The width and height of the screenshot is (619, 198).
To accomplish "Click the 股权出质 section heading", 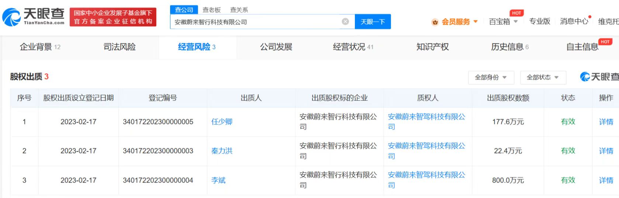I will tap(29, 77).
